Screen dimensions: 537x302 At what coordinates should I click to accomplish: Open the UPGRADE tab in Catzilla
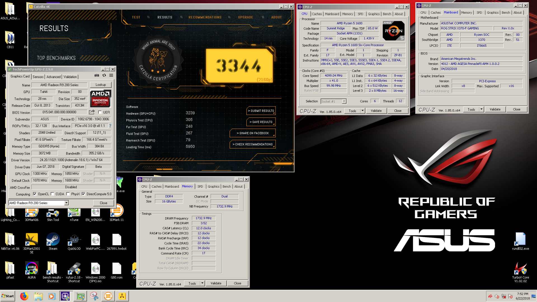tap(246, 17)
